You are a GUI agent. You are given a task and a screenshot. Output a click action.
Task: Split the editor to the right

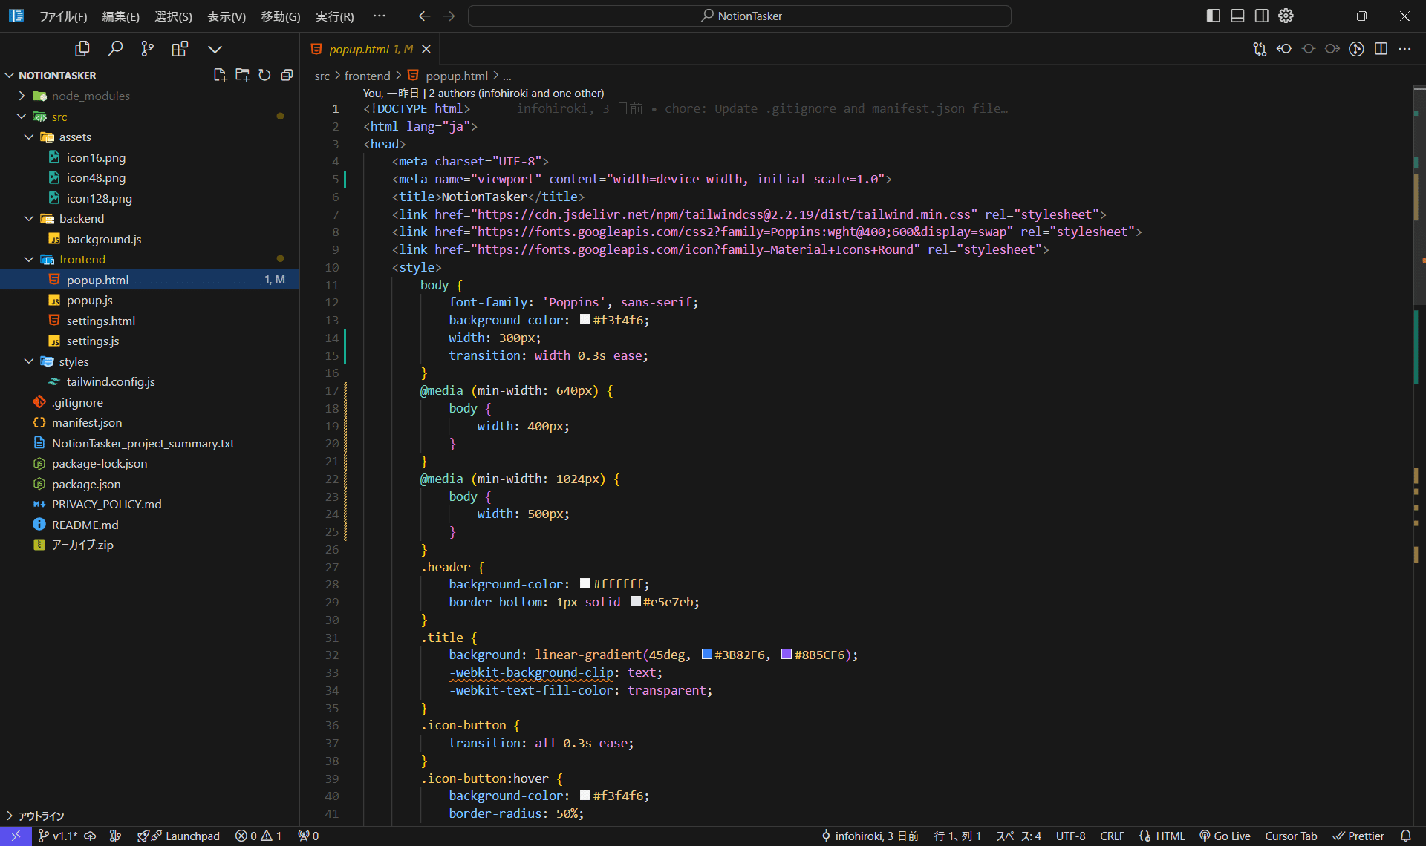click(x=1381, y=48)
